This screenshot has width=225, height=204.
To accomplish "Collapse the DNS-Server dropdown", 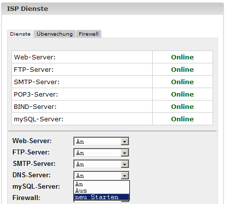I will point(125,176).
